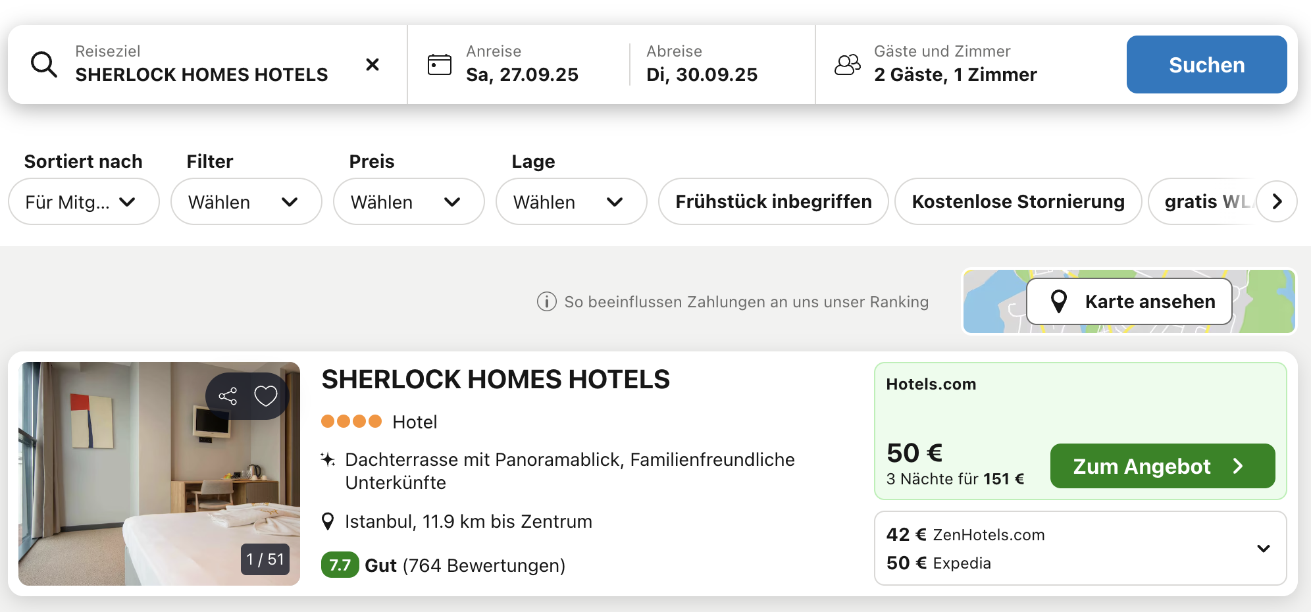Show more filter chips with right arrow

click(1277, 201)
